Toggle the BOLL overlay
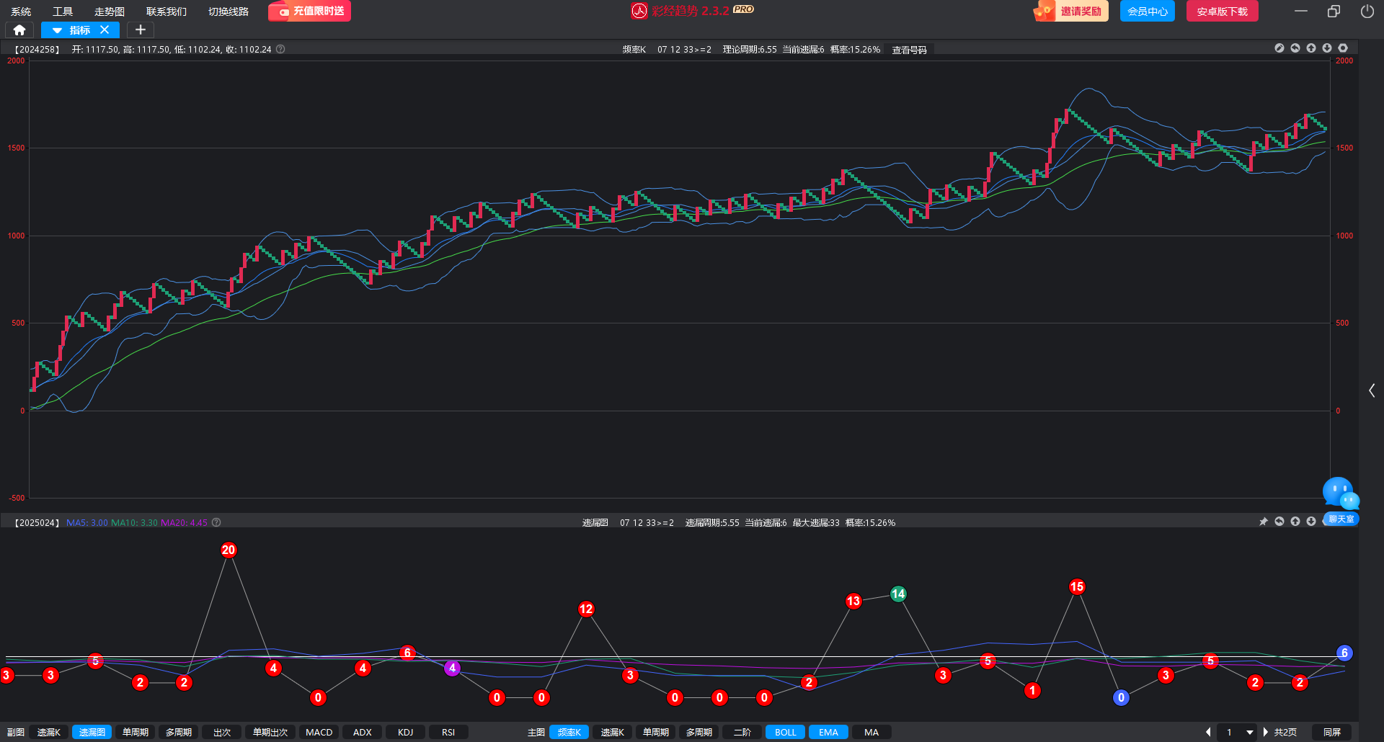This screenshot has width=1384, height=742. (786, 732)
